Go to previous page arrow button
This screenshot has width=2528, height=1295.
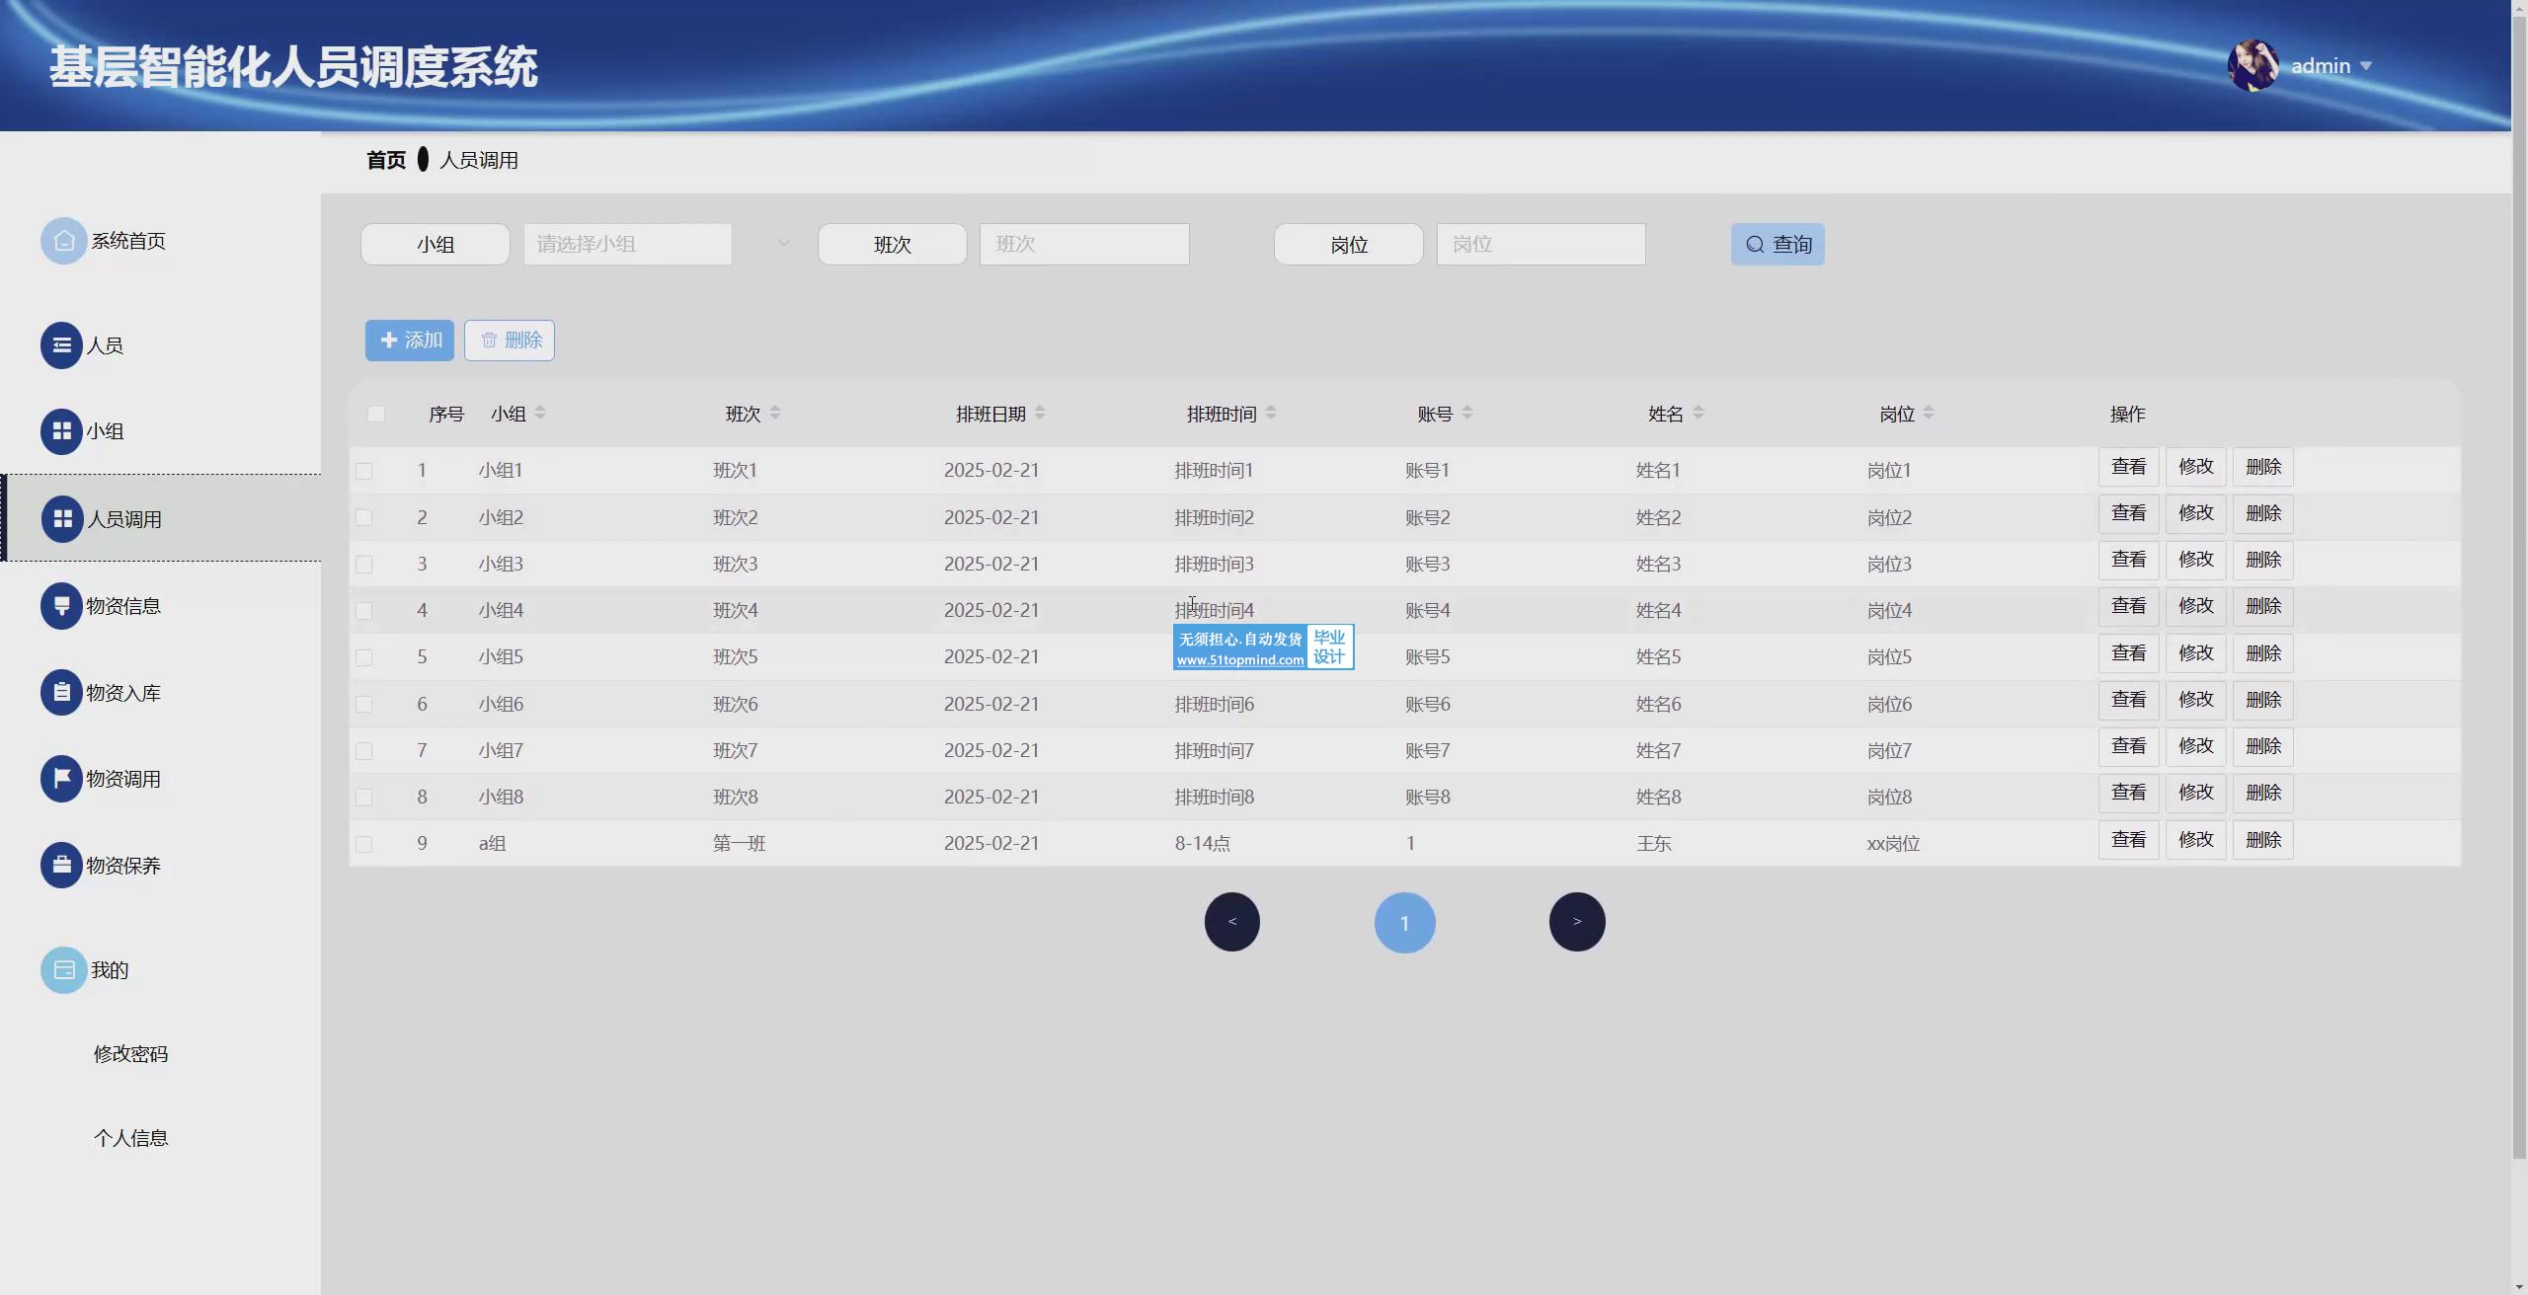click(1232, 922)
